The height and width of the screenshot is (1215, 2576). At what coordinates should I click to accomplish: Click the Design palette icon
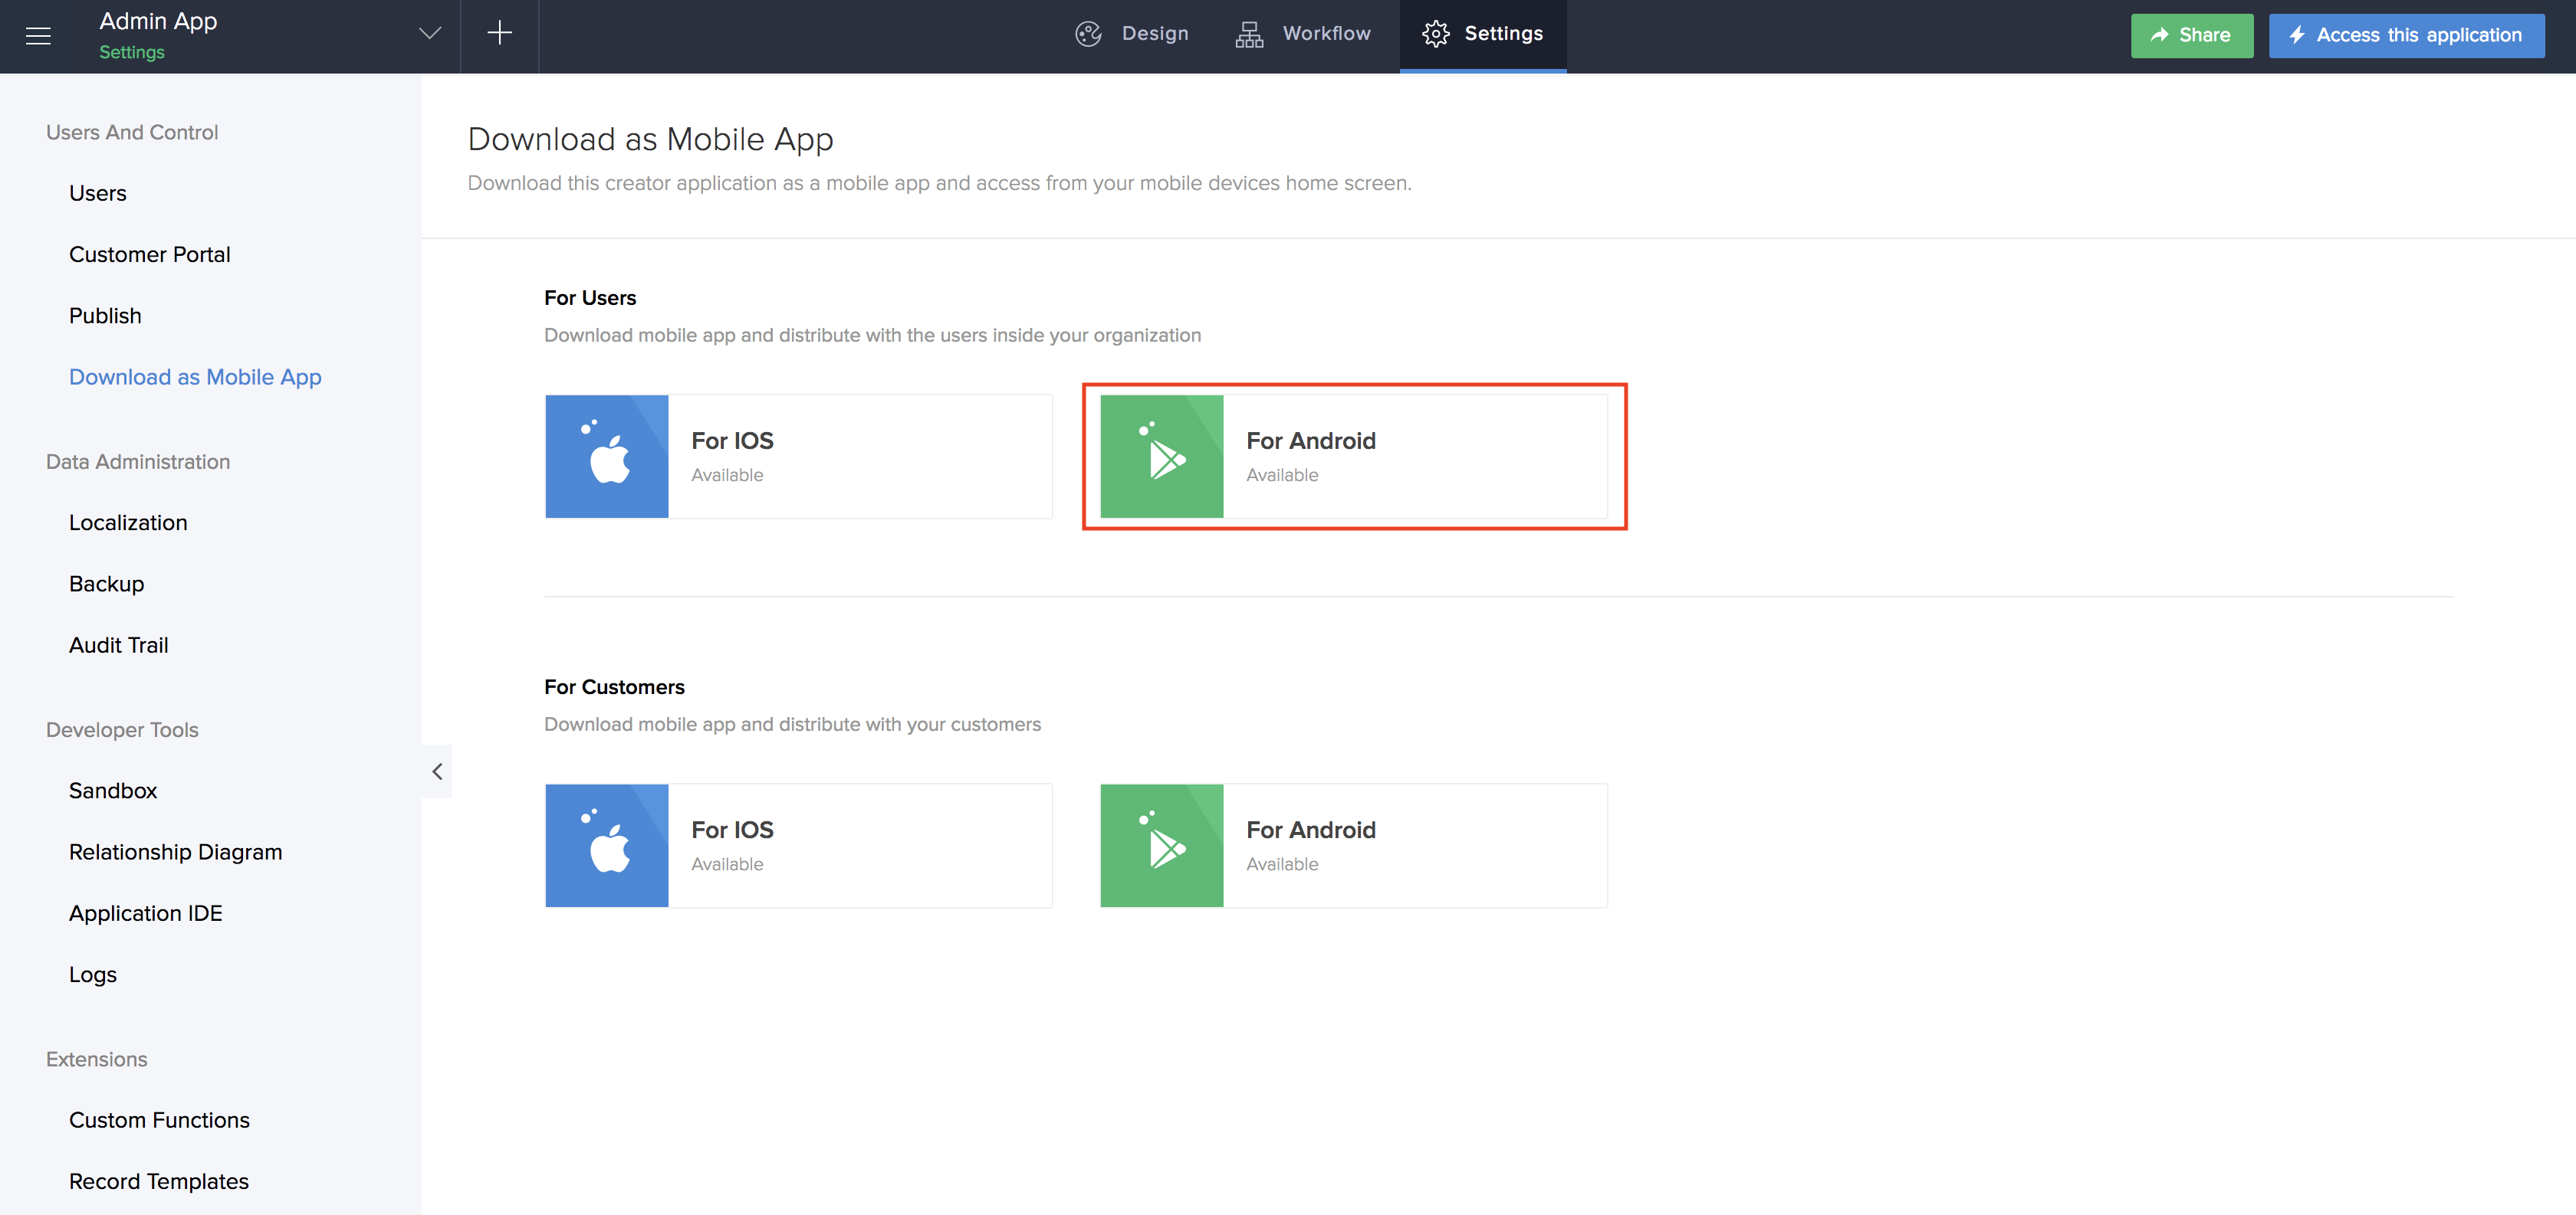pyautogui.click(x=1088, y=34)
